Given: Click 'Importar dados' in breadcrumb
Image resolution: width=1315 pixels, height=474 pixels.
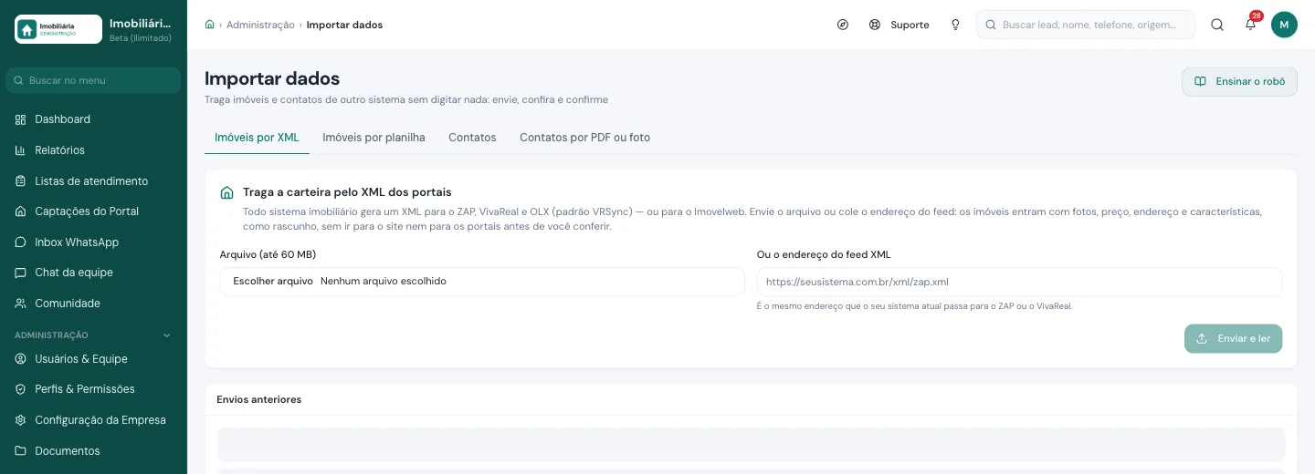Looking at the screenshot, I should click(344, 25).
